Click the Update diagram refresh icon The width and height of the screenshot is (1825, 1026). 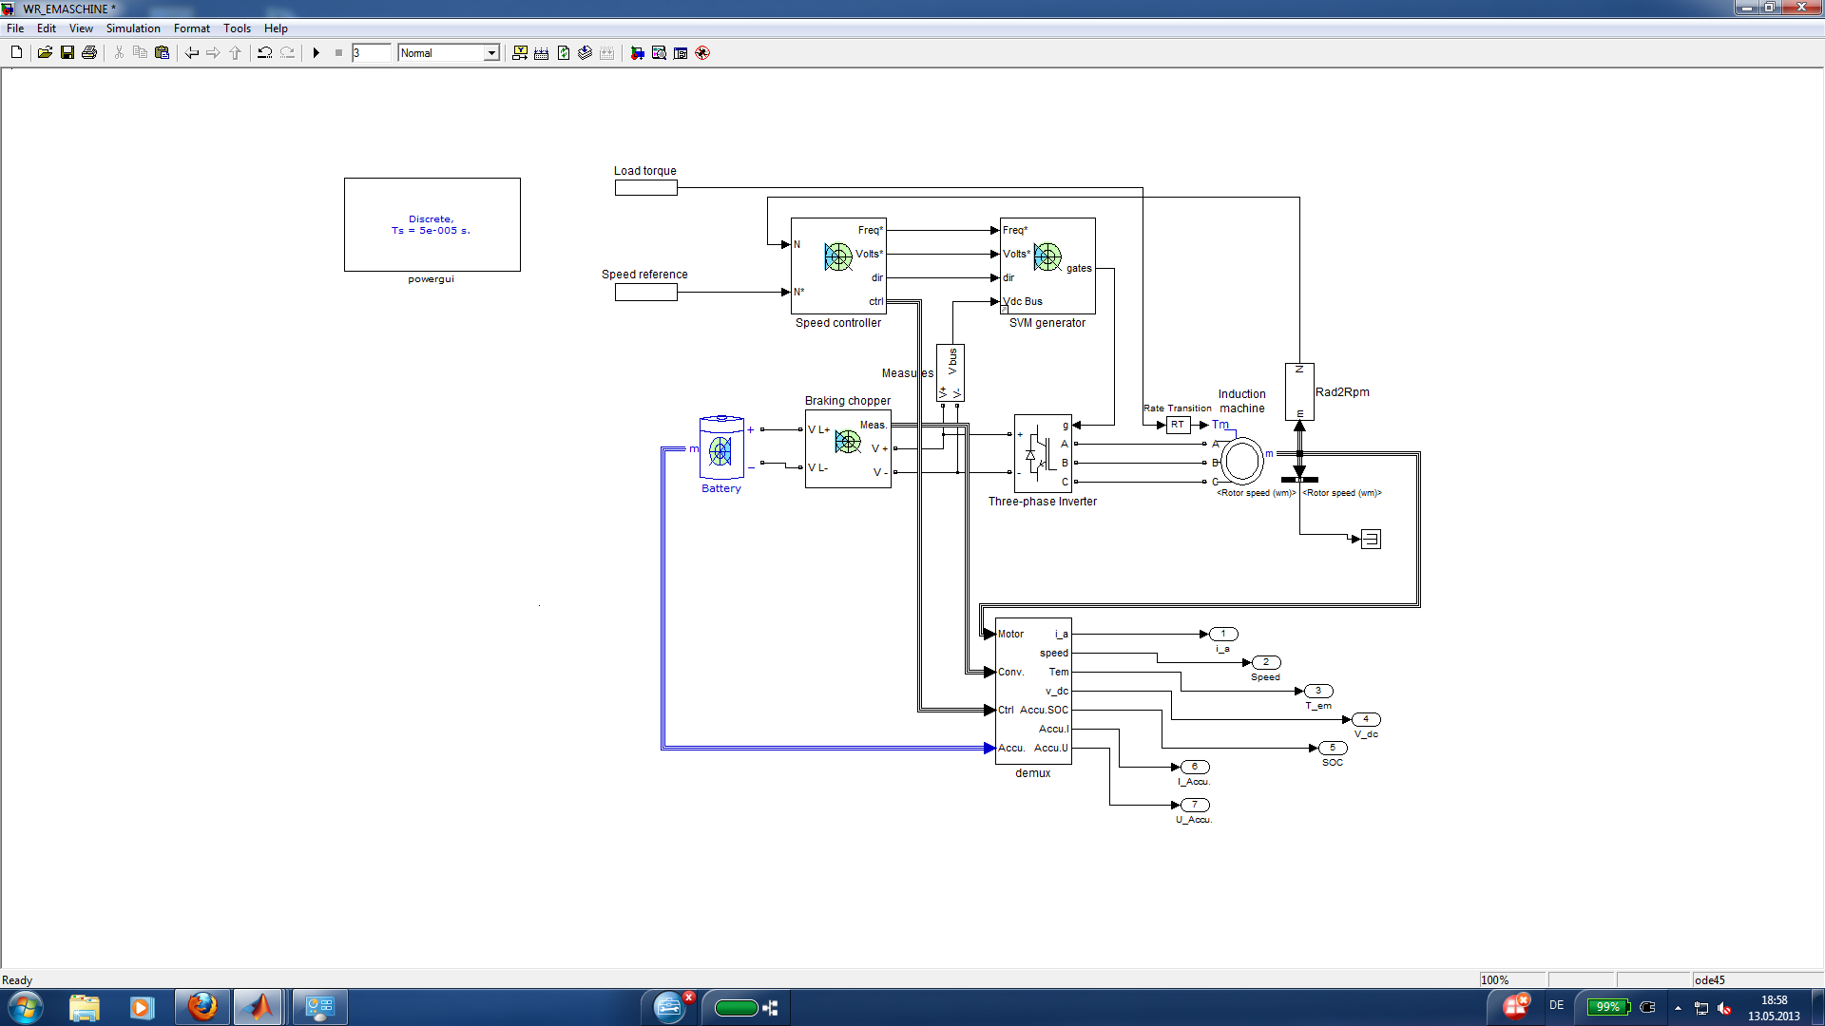[564, 52]
